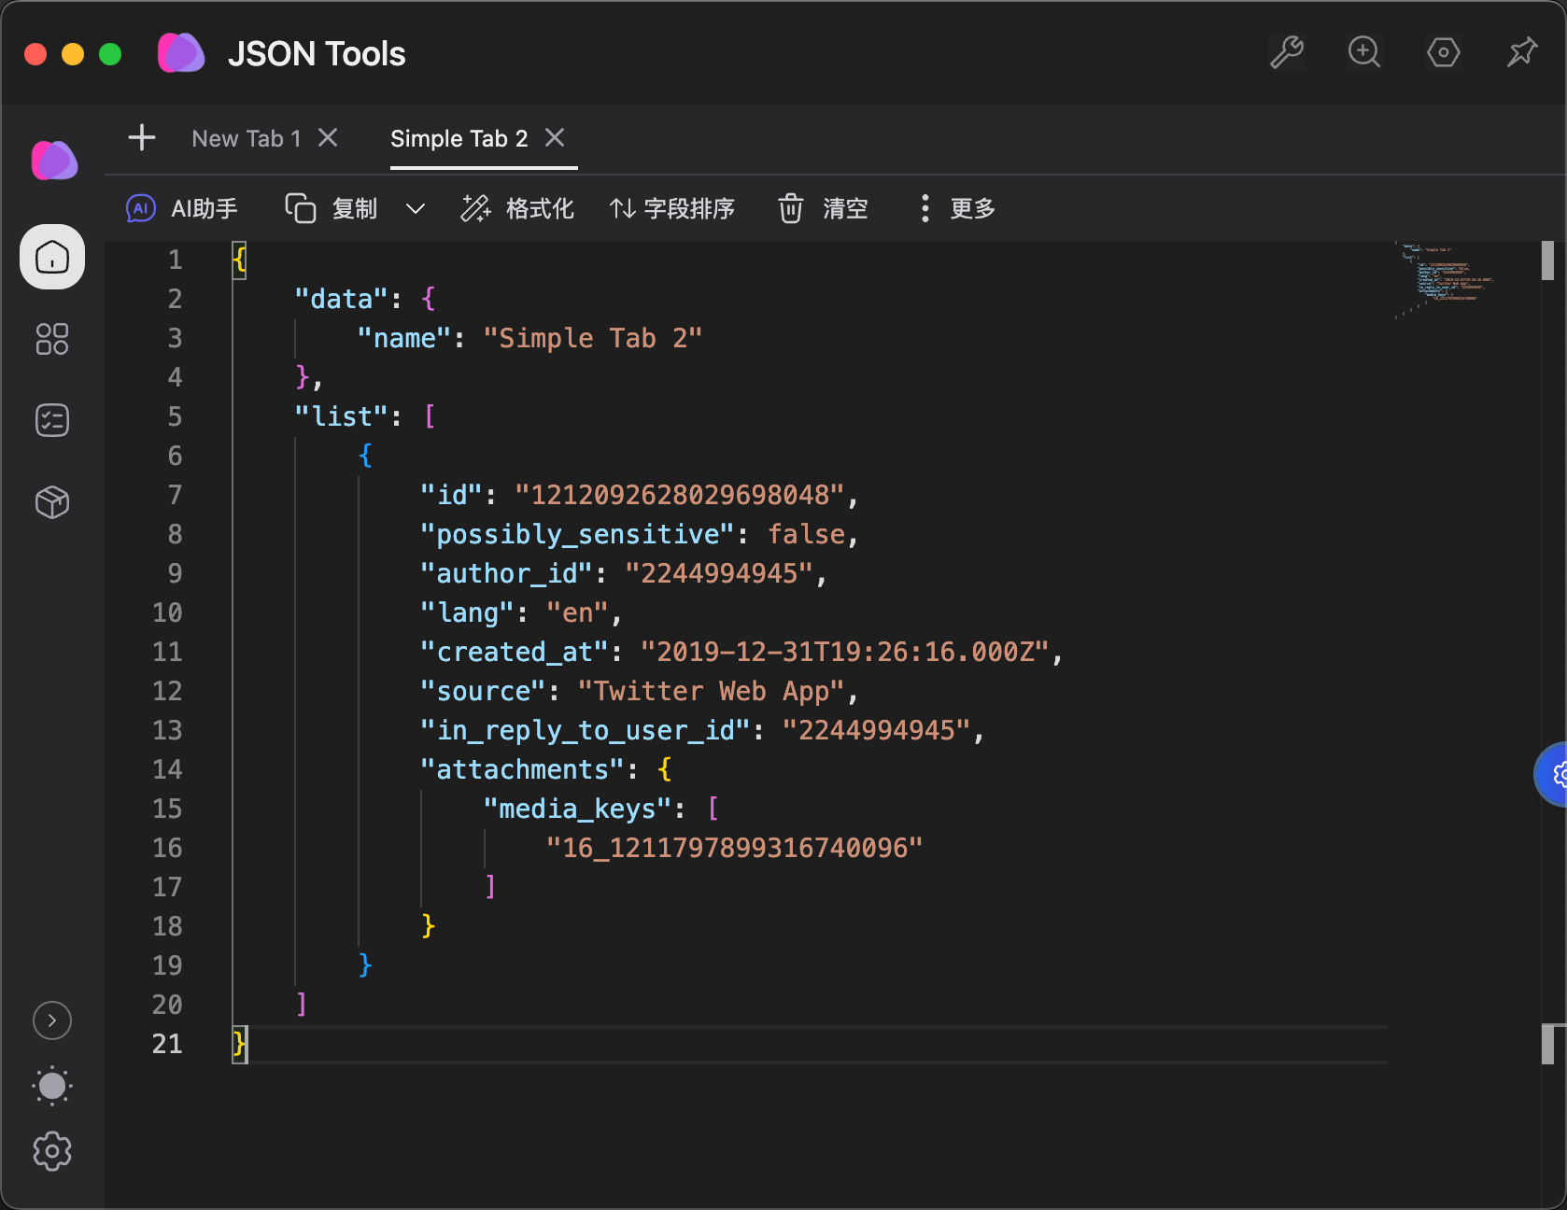Click 清空 clear button
1567x1210 pixels.
coord(824,208)
